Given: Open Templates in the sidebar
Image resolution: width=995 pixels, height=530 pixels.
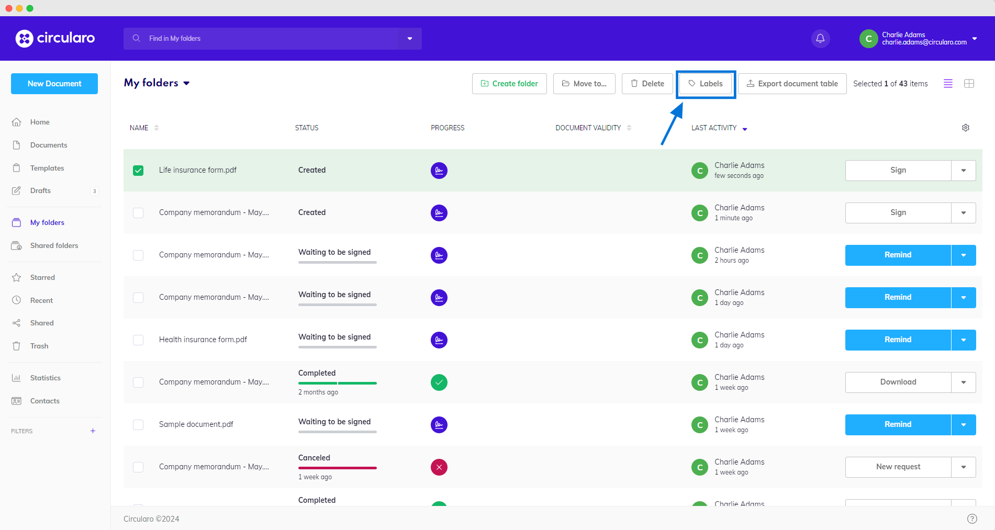Looking at the screenshot, I should pos(47,168).
